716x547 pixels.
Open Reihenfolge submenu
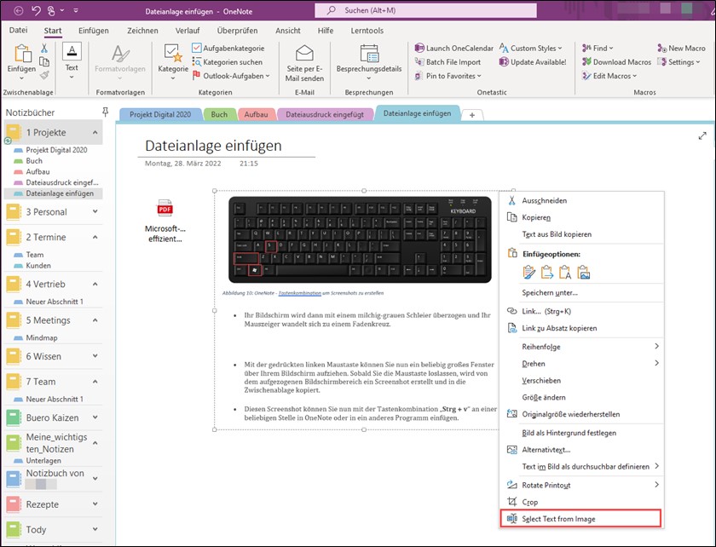[x=581, y=347]
